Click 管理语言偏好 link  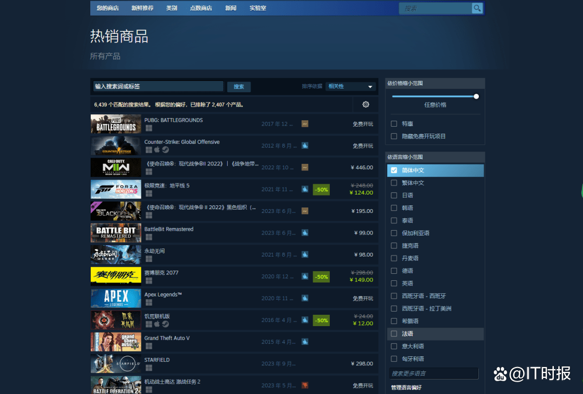pos(406,388)
